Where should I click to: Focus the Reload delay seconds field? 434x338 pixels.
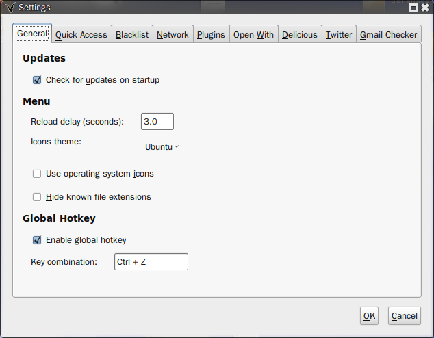[x=157, y=121]
